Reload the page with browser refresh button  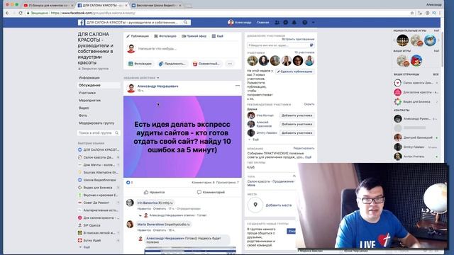(x=21, y=13)
